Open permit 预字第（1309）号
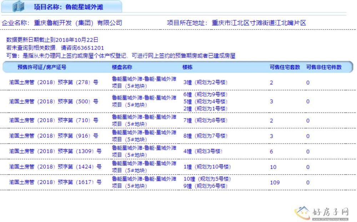 coord(55,151)
